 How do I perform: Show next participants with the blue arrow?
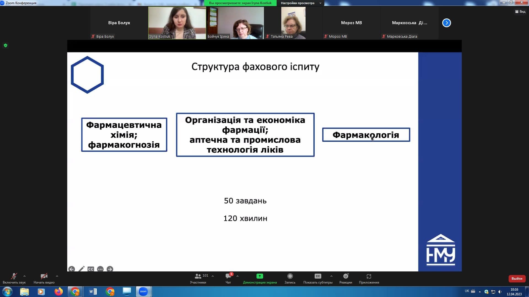point(447,23)
